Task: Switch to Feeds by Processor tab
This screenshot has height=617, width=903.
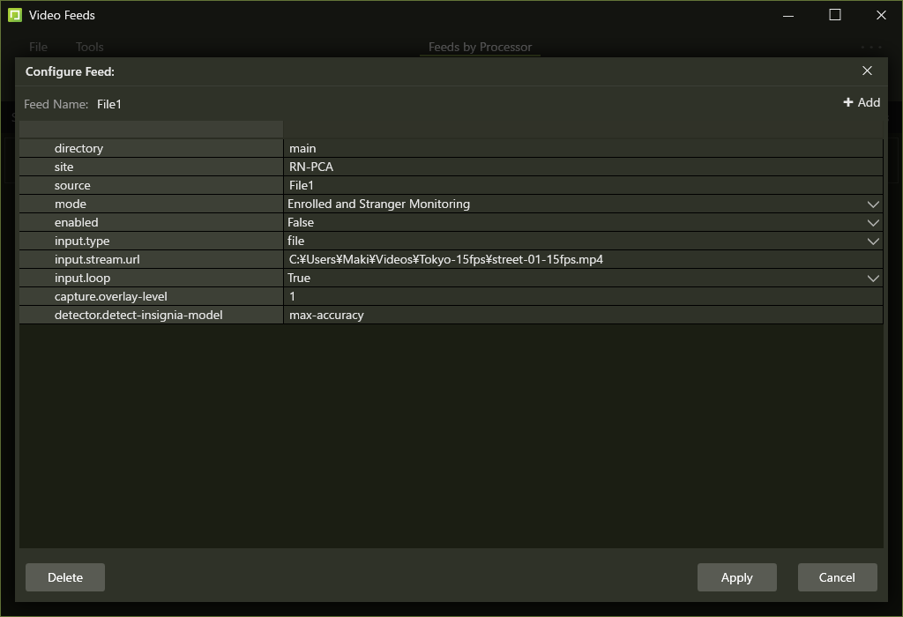Action: 480,47
